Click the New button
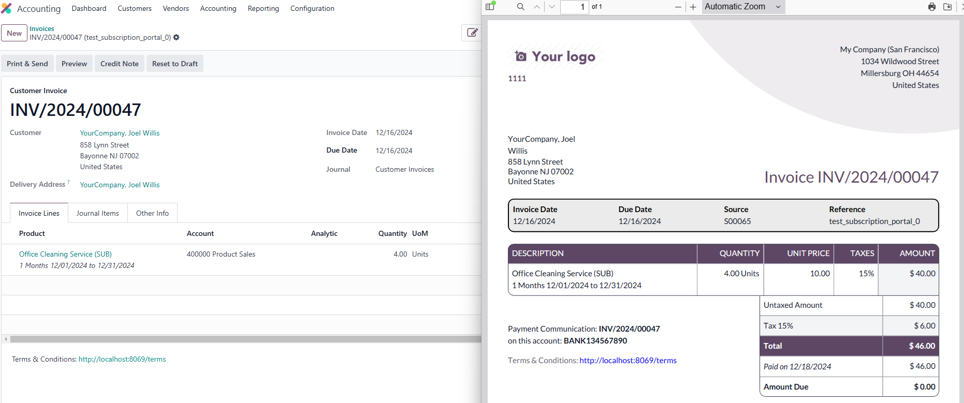The height and width of the screenshot is (403, 964). coord(14,33)
